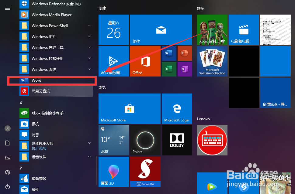
Task: Open Pictures from the sidebar
Action: (x=8, y=158)
